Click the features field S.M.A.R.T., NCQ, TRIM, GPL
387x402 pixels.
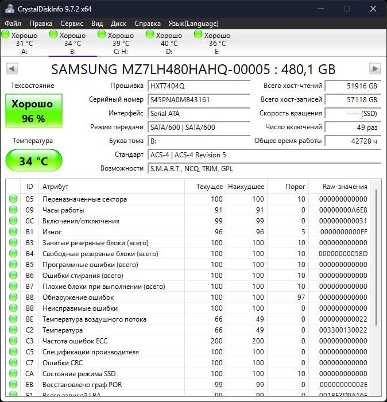[264, 169]
